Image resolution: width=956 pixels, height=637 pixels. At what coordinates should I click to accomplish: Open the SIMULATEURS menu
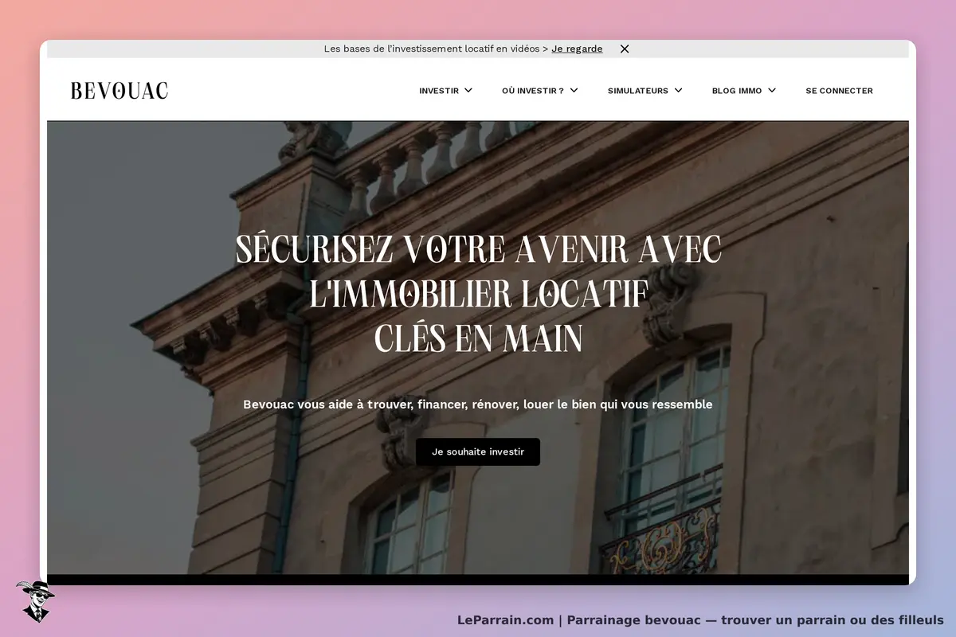pyautogui.click(x=638, y=91)
